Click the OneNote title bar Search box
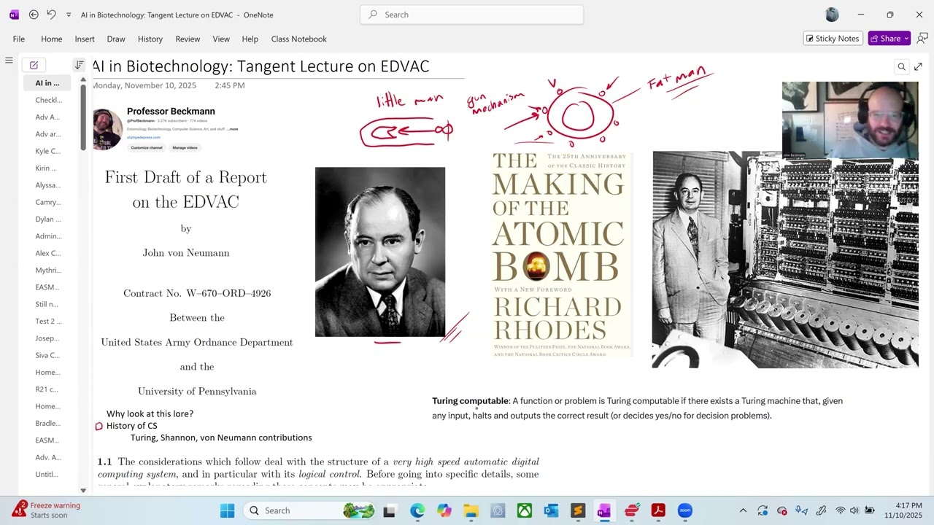934x525 pixels. tap(471, 15)
